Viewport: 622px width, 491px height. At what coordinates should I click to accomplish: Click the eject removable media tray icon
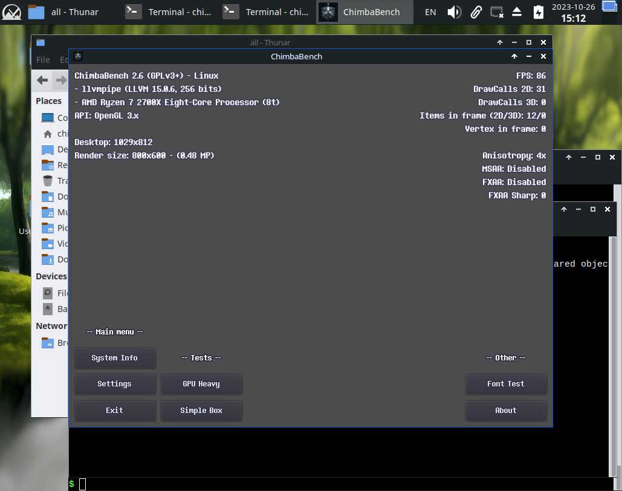pos(516,12)
